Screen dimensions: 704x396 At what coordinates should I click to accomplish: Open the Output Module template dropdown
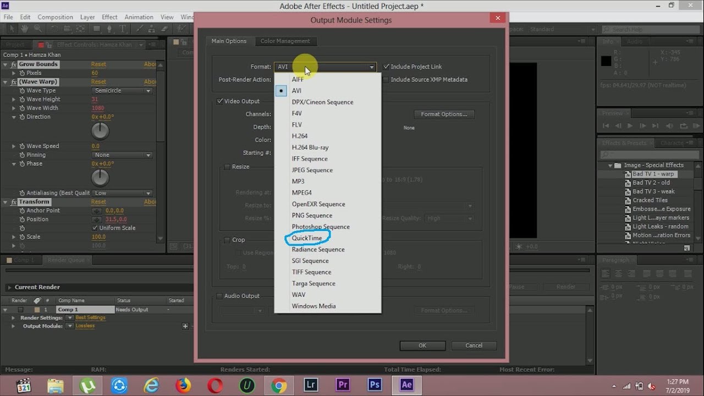click(x=69, y=326)
